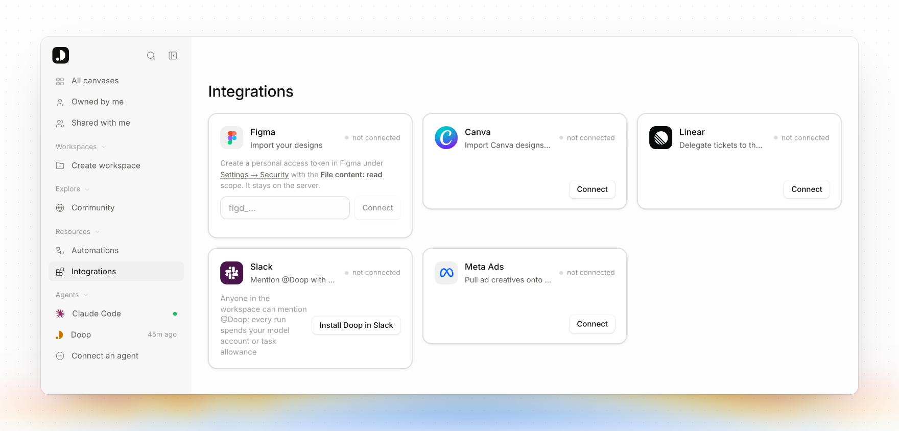Image resolution: width=899 pixels, height=431 pixels.
Task: Open the Claude Code agent
Action: [x=116, y=314]
